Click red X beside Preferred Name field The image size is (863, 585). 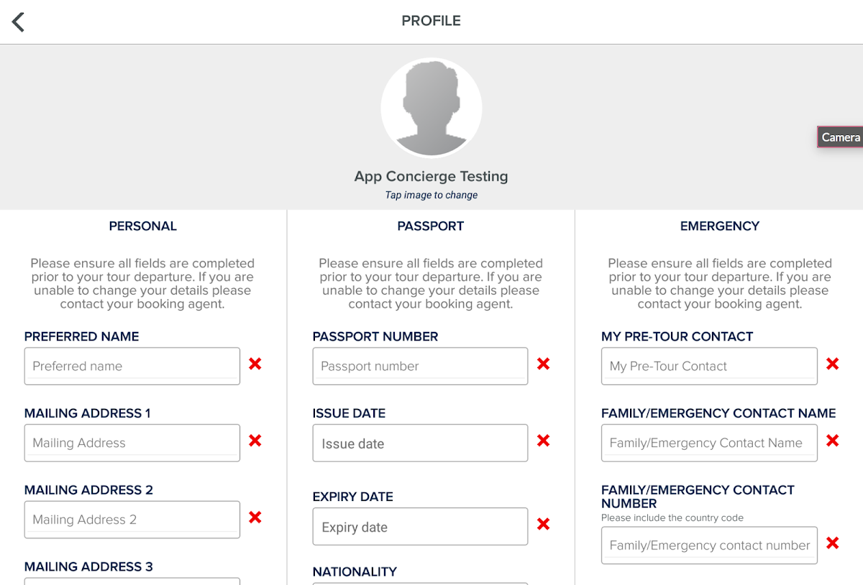(x=255, y=364)
